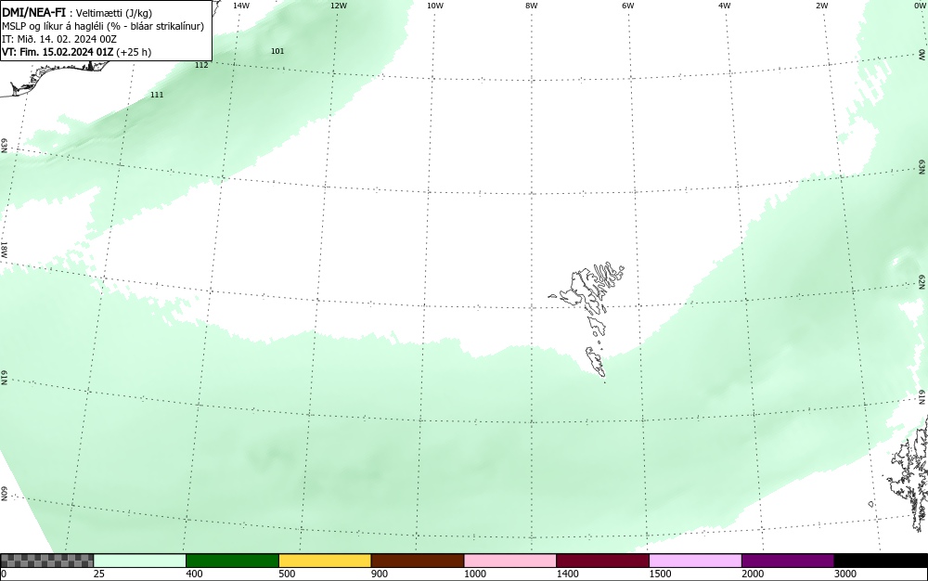Click the legend value "3000"
The width and height of the screenshot is (928, 581).
click(845, 574)
